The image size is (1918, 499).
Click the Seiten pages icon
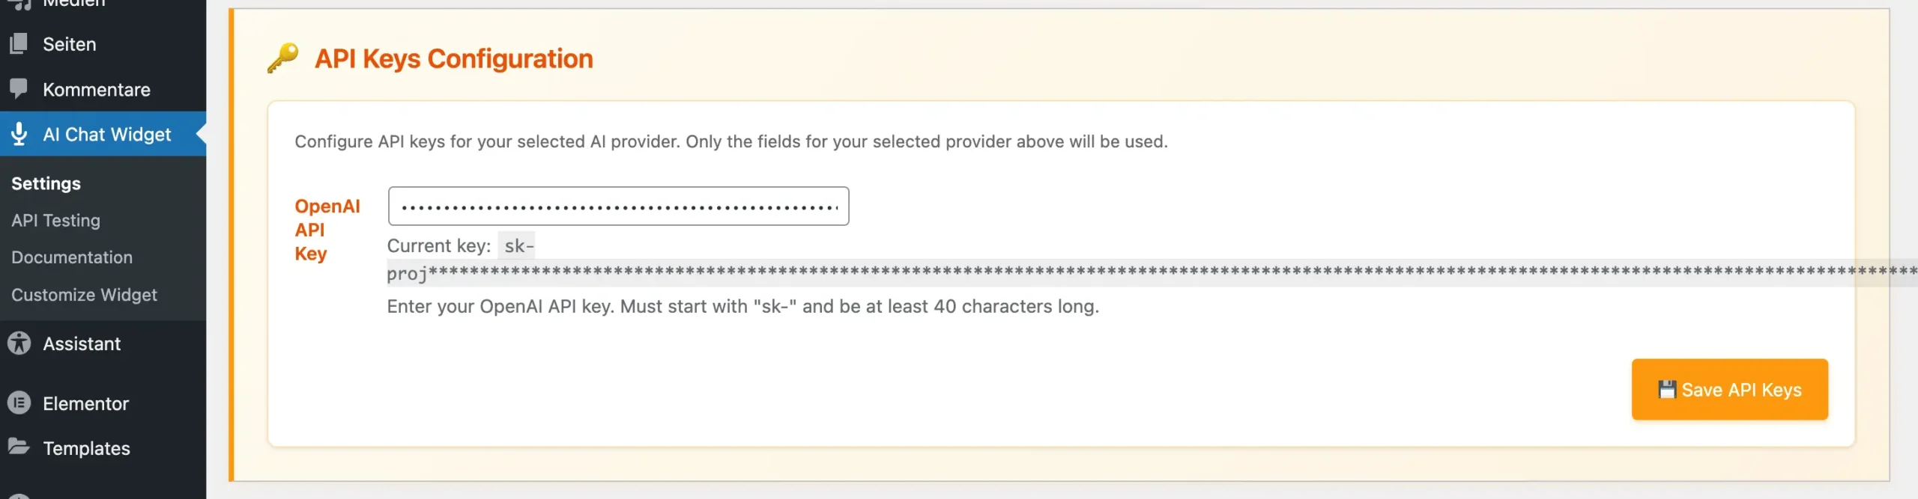tap(19, 44)
